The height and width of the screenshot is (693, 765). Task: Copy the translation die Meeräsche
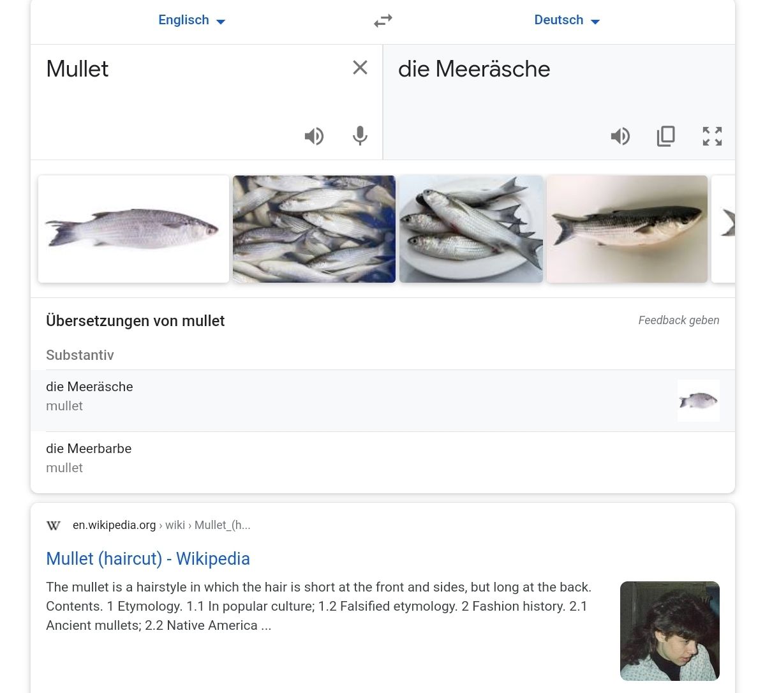point(666,136)
